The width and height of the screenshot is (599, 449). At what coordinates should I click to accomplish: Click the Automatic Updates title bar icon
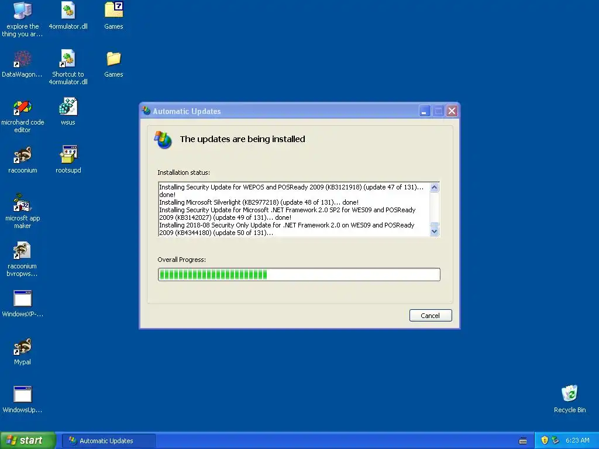pos(146,111)
